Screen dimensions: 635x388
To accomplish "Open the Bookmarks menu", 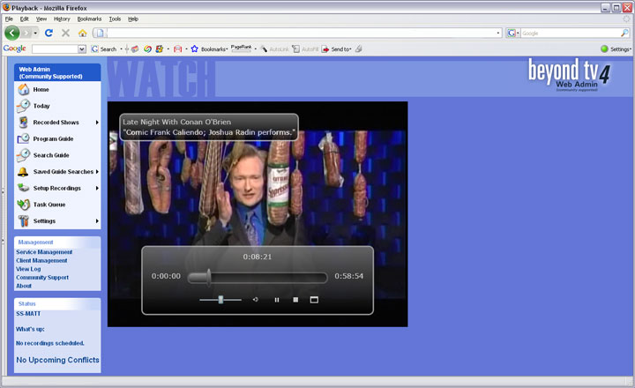I will tap(89, 19).
